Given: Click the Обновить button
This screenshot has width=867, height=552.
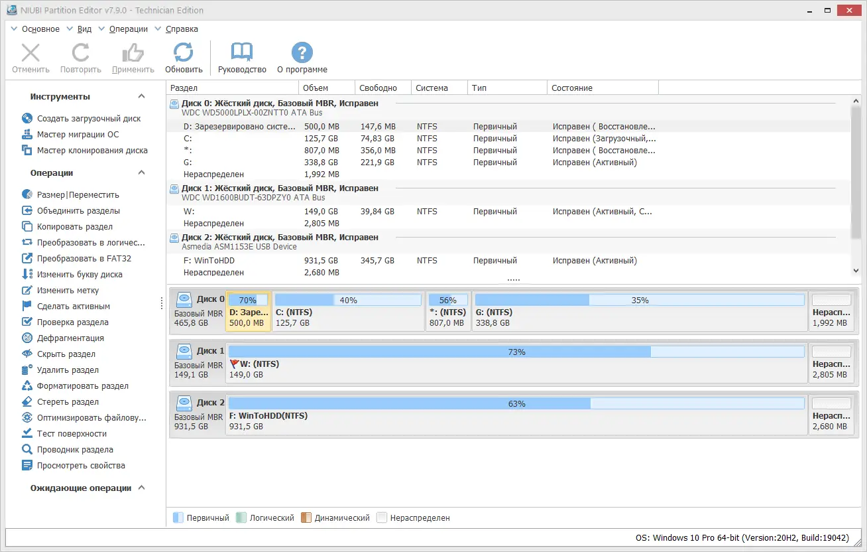Looking at the screenshot, I should click(x=184, y=57).
